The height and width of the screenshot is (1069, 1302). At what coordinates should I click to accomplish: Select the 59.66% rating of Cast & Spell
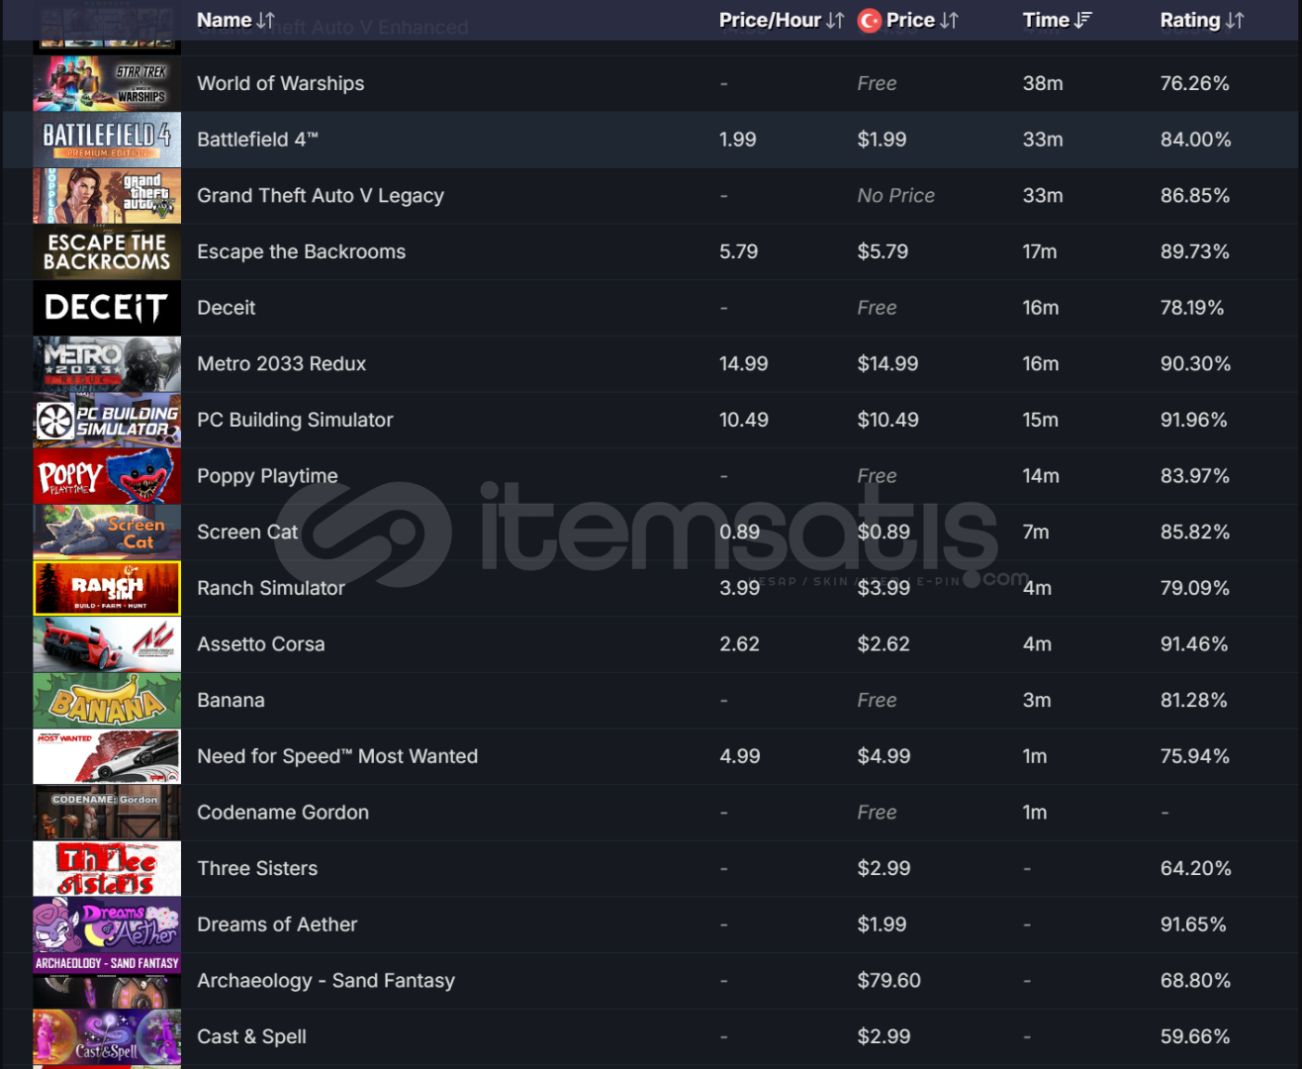1195,1037
